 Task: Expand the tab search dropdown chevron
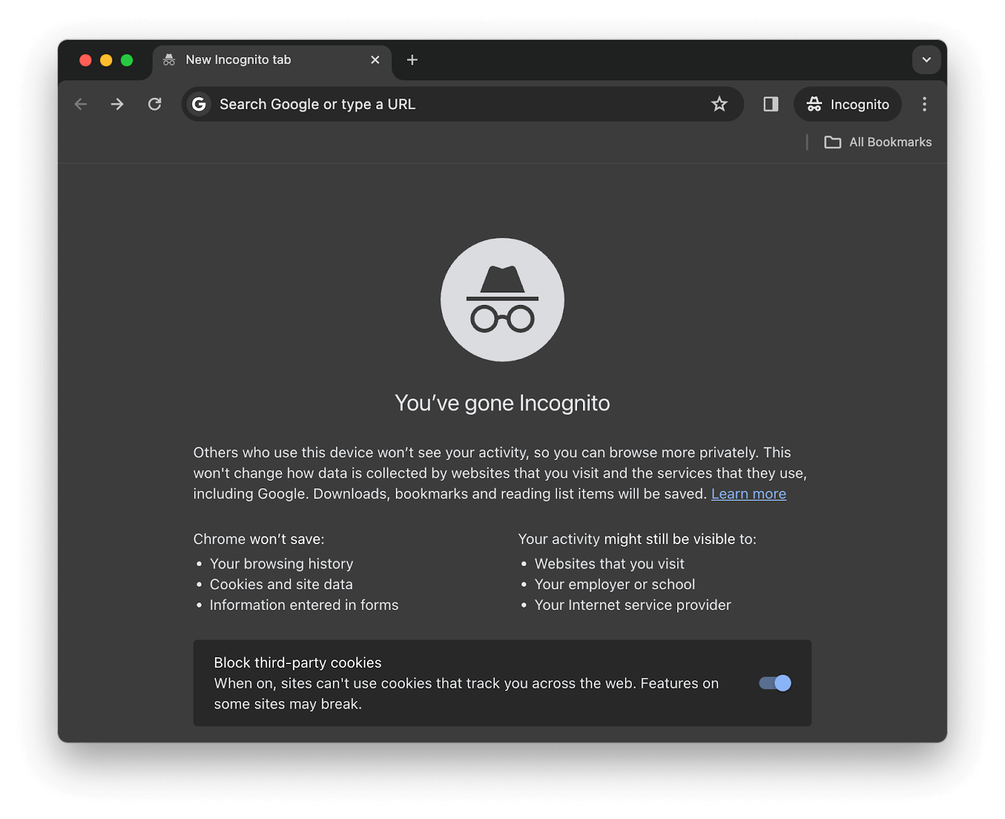click(926, 60)
